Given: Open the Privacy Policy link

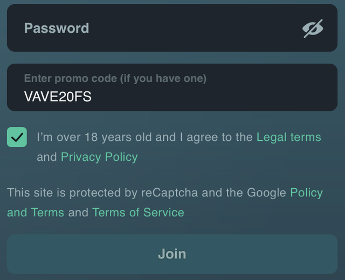Looking at the screenshot, I should click(99, 157).
